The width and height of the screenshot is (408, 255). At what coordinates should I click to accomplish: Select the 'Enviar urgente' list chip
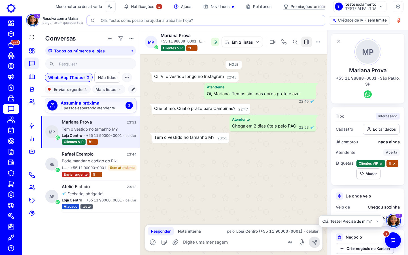point(68,90)
